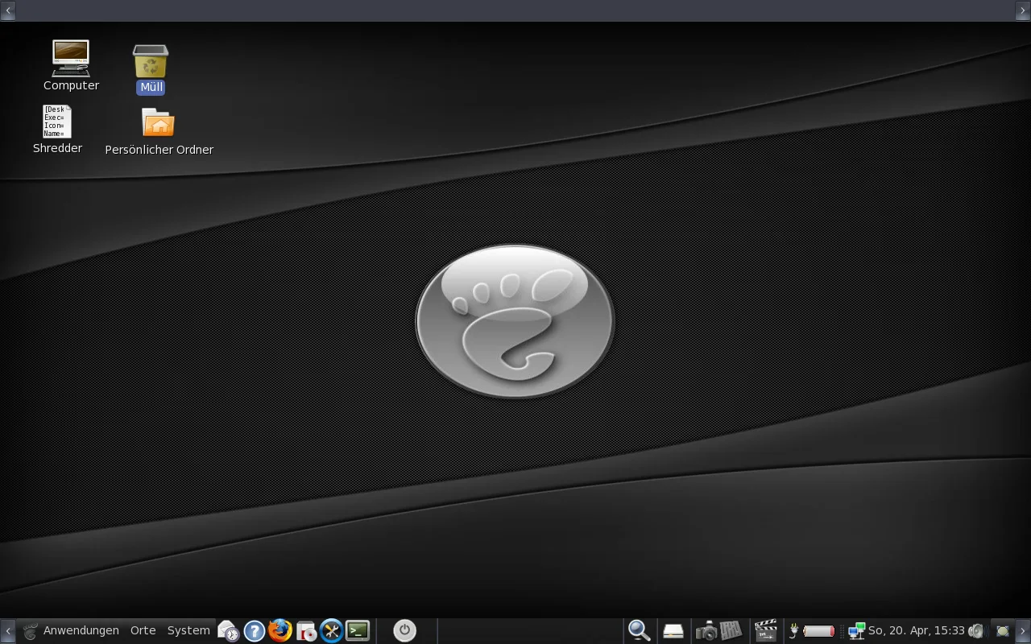Open the wrench and screwdriver settings launcher
This screenshot has height=644, width=1031.
pyautogui.click(x=332, y=630)
